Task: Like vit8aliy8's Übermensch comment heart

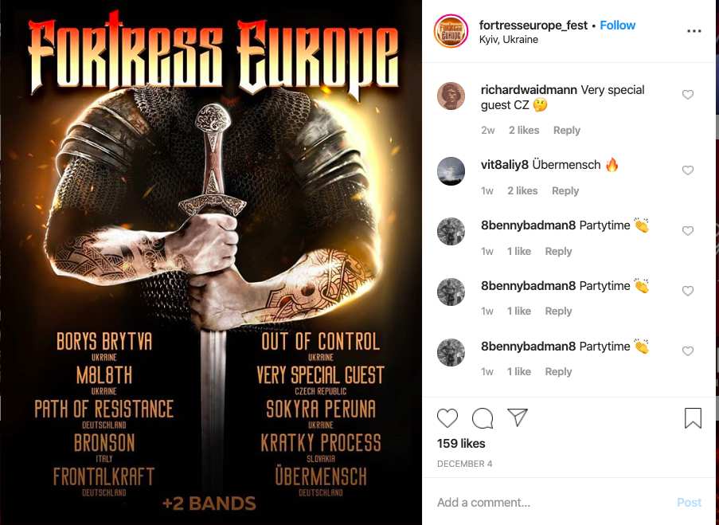Action: click(x=687, y=170)
